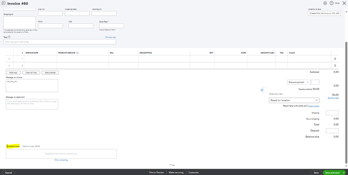Follow the Manage tags link
The width and height of the screenshot is (348, 175).
click(x=110, y=37)
